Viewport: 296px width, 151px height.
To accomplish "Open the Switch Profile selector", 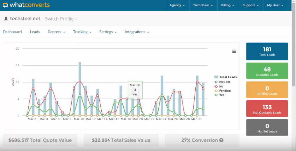I will [61, 19].
